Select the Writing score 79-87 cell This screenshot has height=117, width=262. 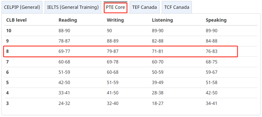point(113,52)
